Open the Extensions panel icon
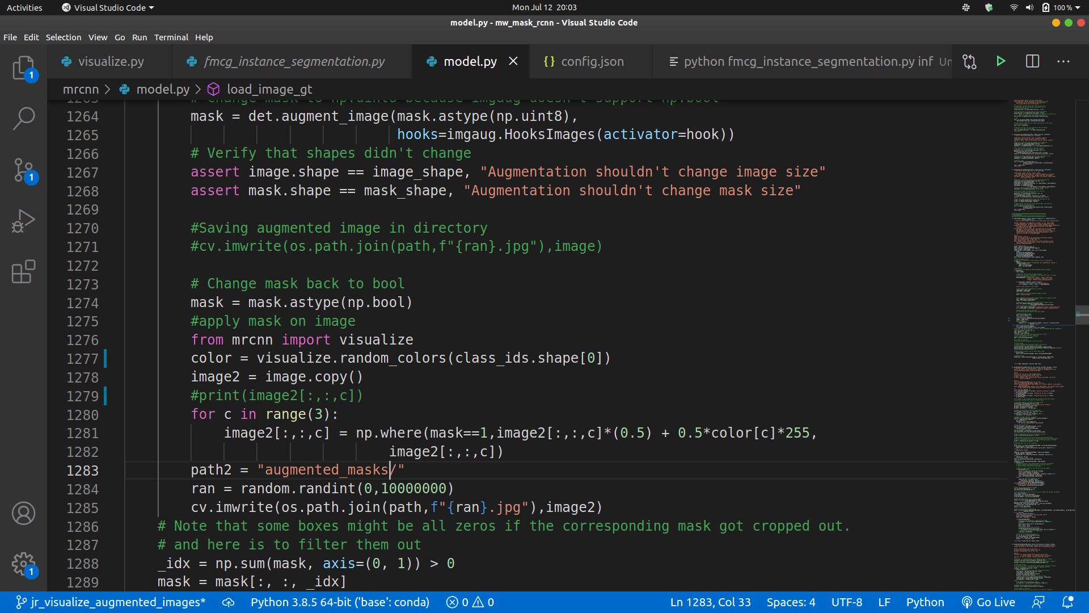1089x613 pixels. [x=23, y=272]
